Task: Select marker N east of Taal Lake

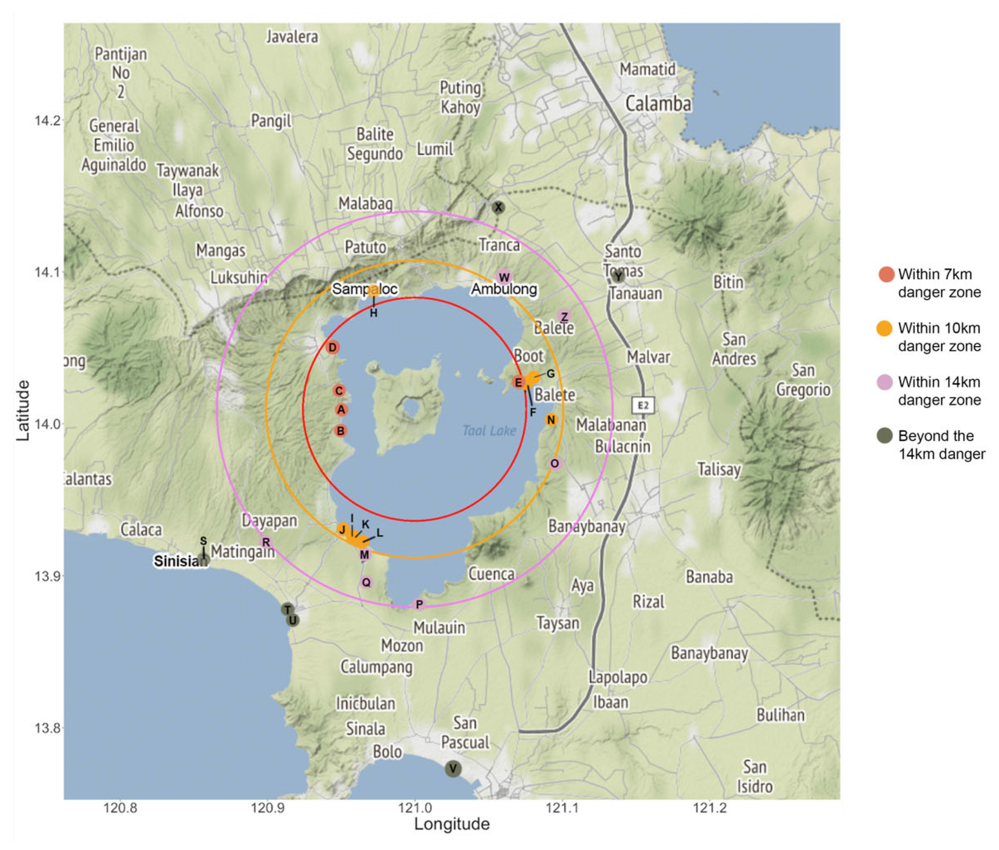Action: point(551,420)
